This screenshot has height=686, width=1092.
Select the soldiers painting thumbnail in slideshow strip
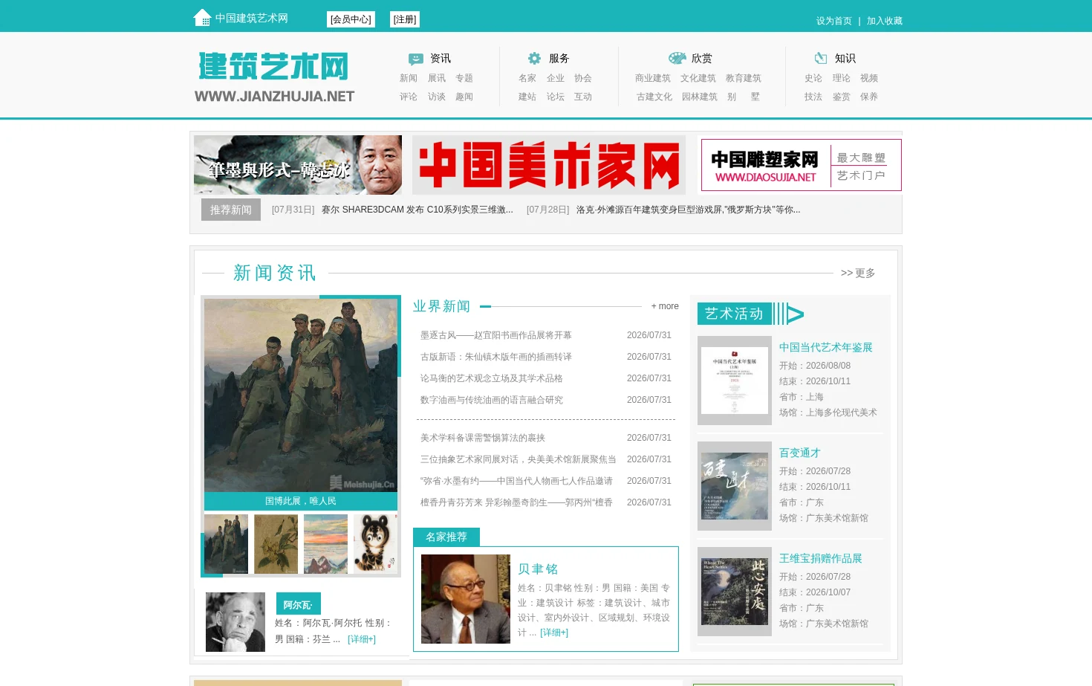(227, 544)
